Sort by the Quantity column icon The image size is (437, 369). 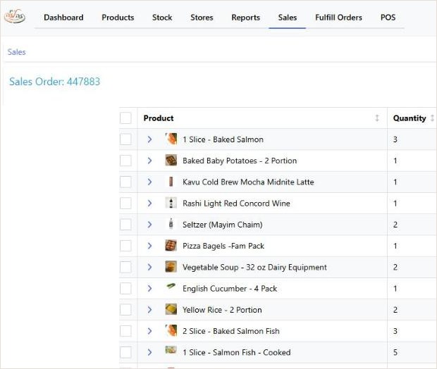point(432,118)
